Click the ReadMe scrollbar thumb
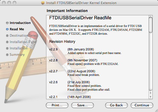Viewport: 158px width, 112px height. (150, 25)
